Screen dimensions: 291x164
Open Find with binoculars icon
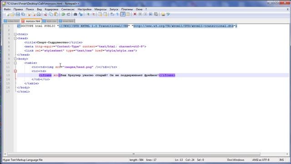click(x=75, y=14)
